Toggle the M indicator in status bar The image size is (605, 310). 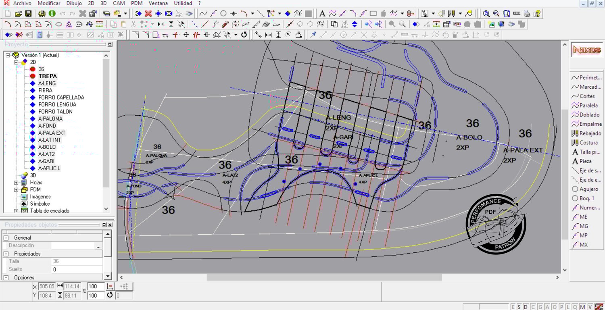(583, 307)
